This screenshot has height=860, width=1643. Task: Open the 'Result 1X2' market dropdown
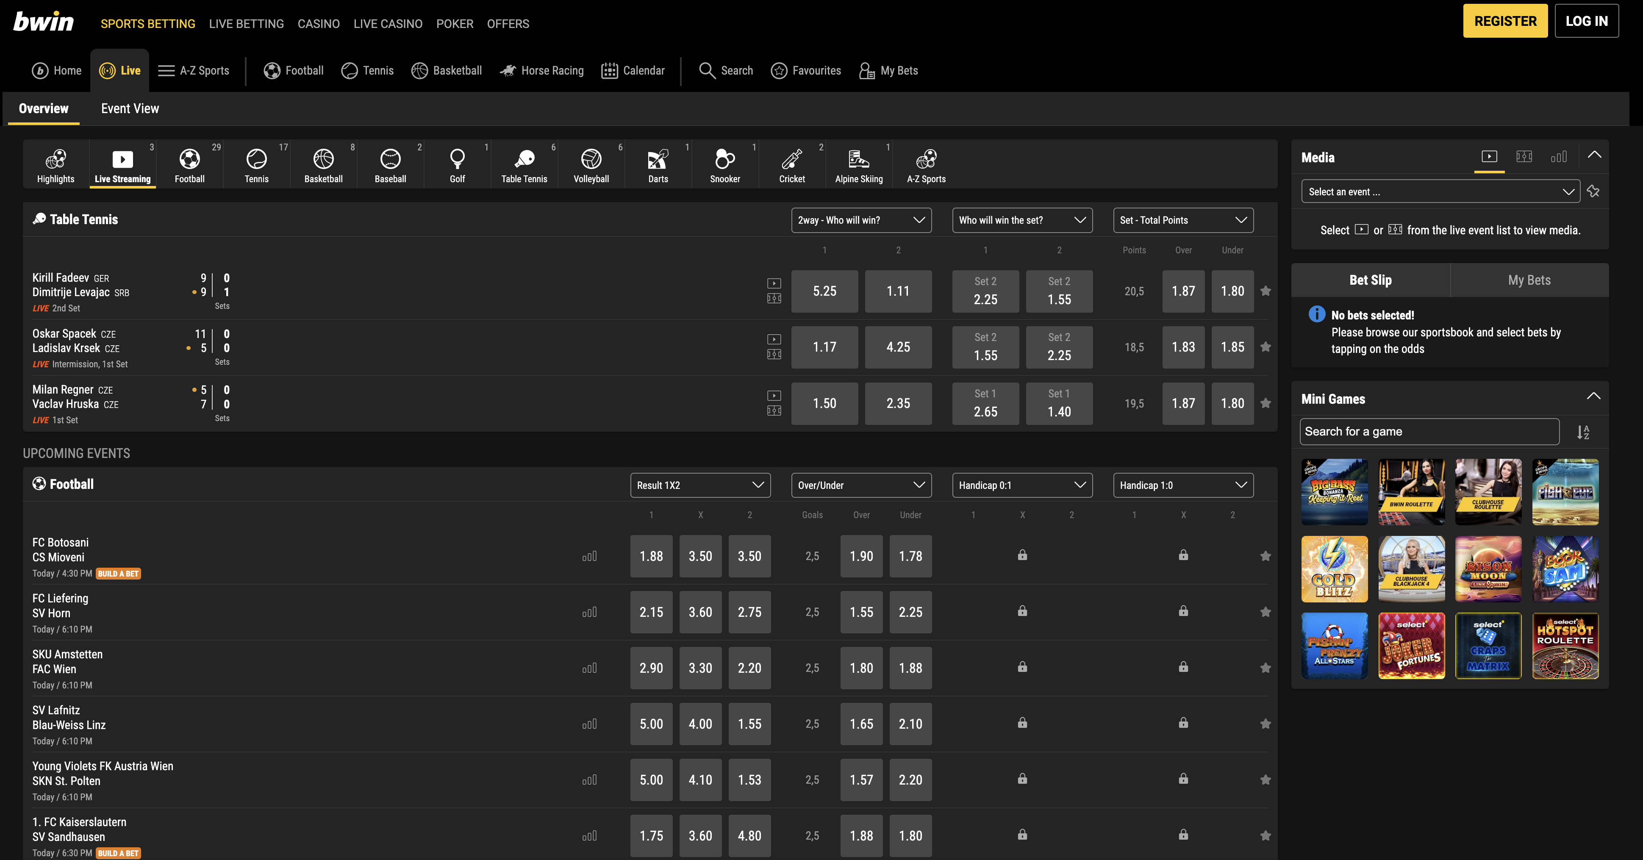pyautogui.click(x=699, y=485)
